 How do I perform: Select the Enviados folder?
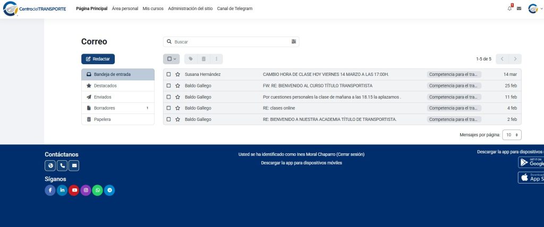tap(118, 97)
